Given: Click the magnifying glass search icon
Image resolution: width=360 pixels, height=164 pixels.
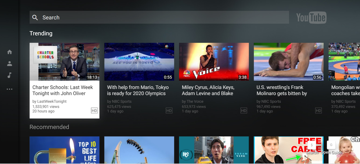Looking at the screenshot, I should [35, 18].
